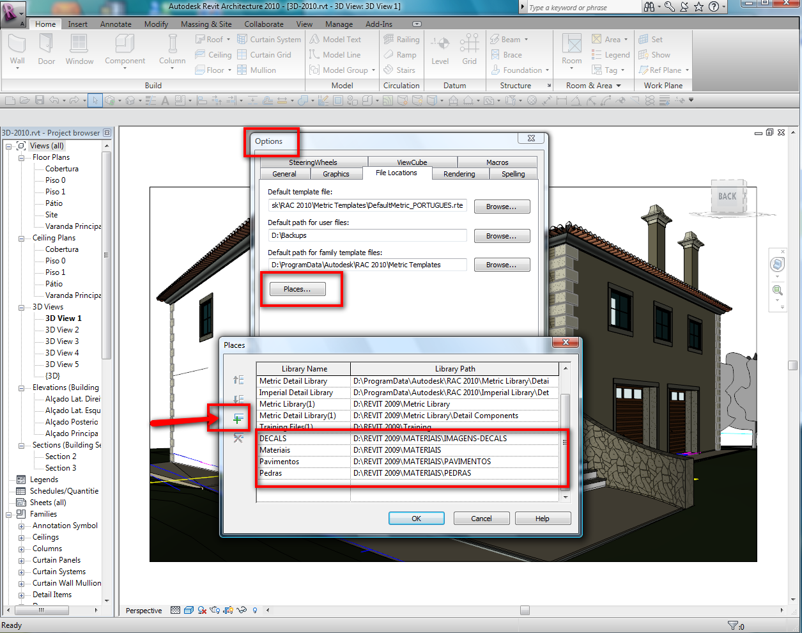Select the Level datum tool
This screenshot has width=802, height=633.
coord(440,50)
